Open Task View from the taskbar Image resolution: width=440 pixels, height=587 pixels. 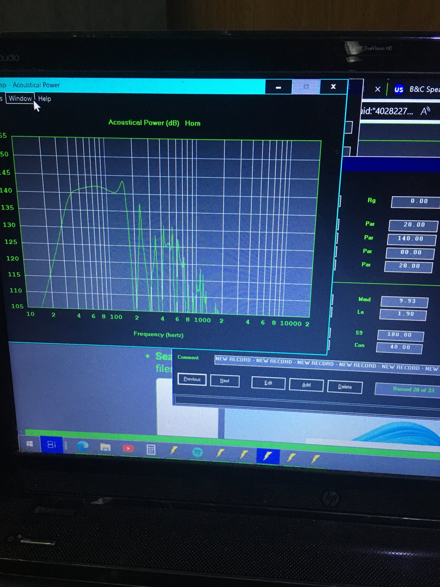pos(52,445)
